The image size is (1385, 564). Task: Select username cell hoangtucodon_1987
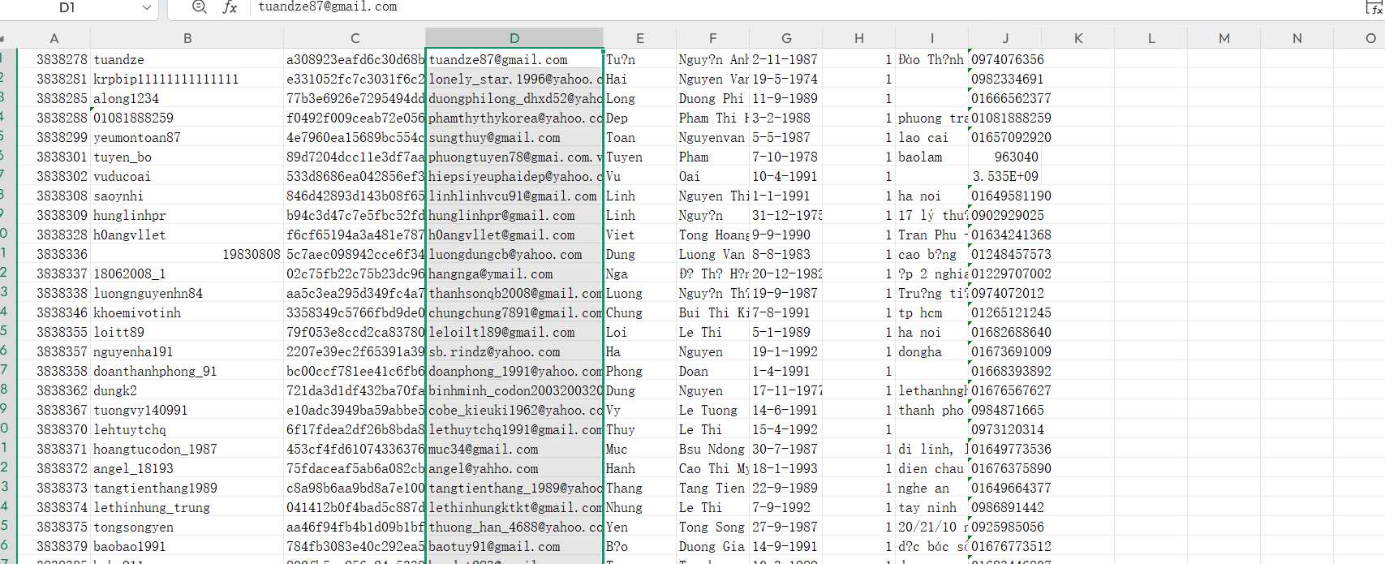click(187, 449)
